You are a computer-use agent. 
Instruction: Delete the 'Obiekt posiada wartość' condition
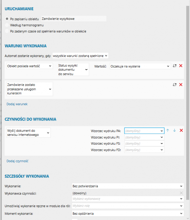[181, 66]
